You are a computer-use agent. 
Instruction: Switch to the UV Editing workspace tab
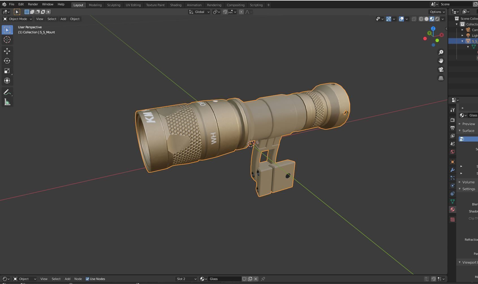click(133, 5)
